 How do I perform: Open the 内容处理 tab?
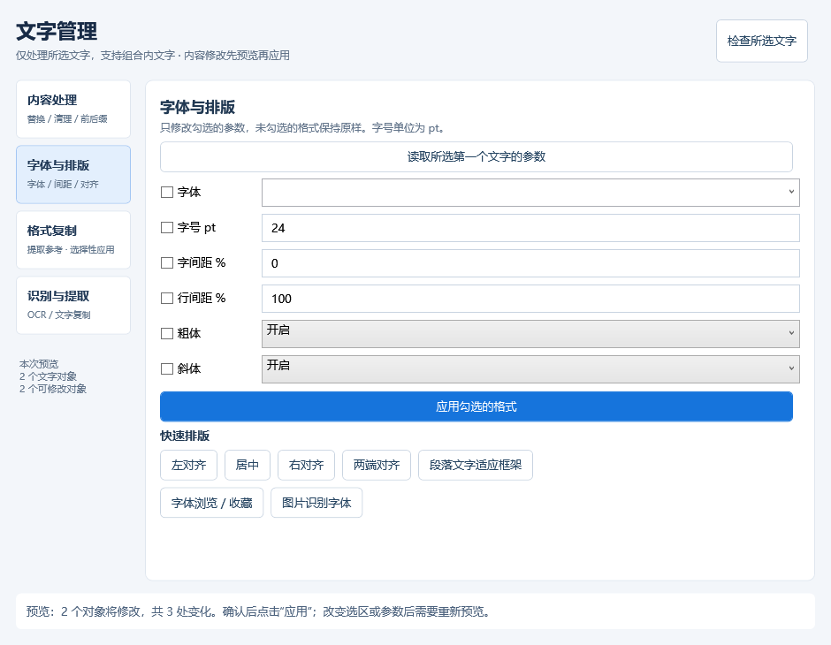pos(73,109)
